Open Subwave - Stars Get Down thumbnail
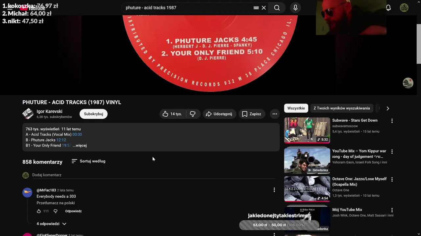The height and width of the screenshot is (236, 421). click(x=307, y=130)
